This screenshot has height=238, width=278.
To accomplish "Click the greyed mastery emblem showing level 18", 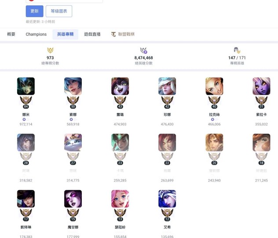I will pyautogui.click(x=261, y=159).
